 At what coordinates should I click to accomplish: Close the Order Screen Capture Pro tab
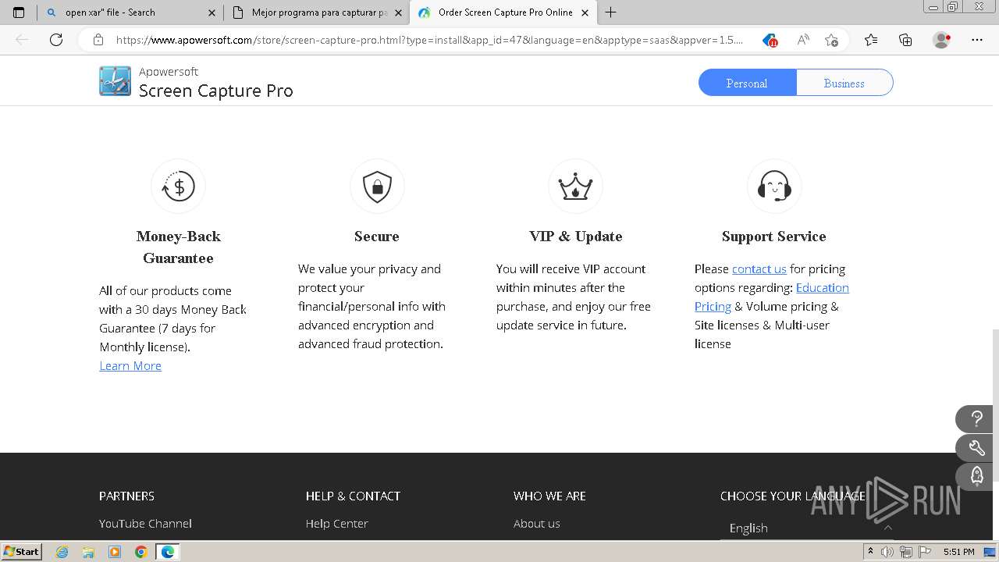click(x=585, y=12)
